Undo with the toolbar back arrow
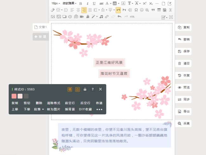 (119, 17)
